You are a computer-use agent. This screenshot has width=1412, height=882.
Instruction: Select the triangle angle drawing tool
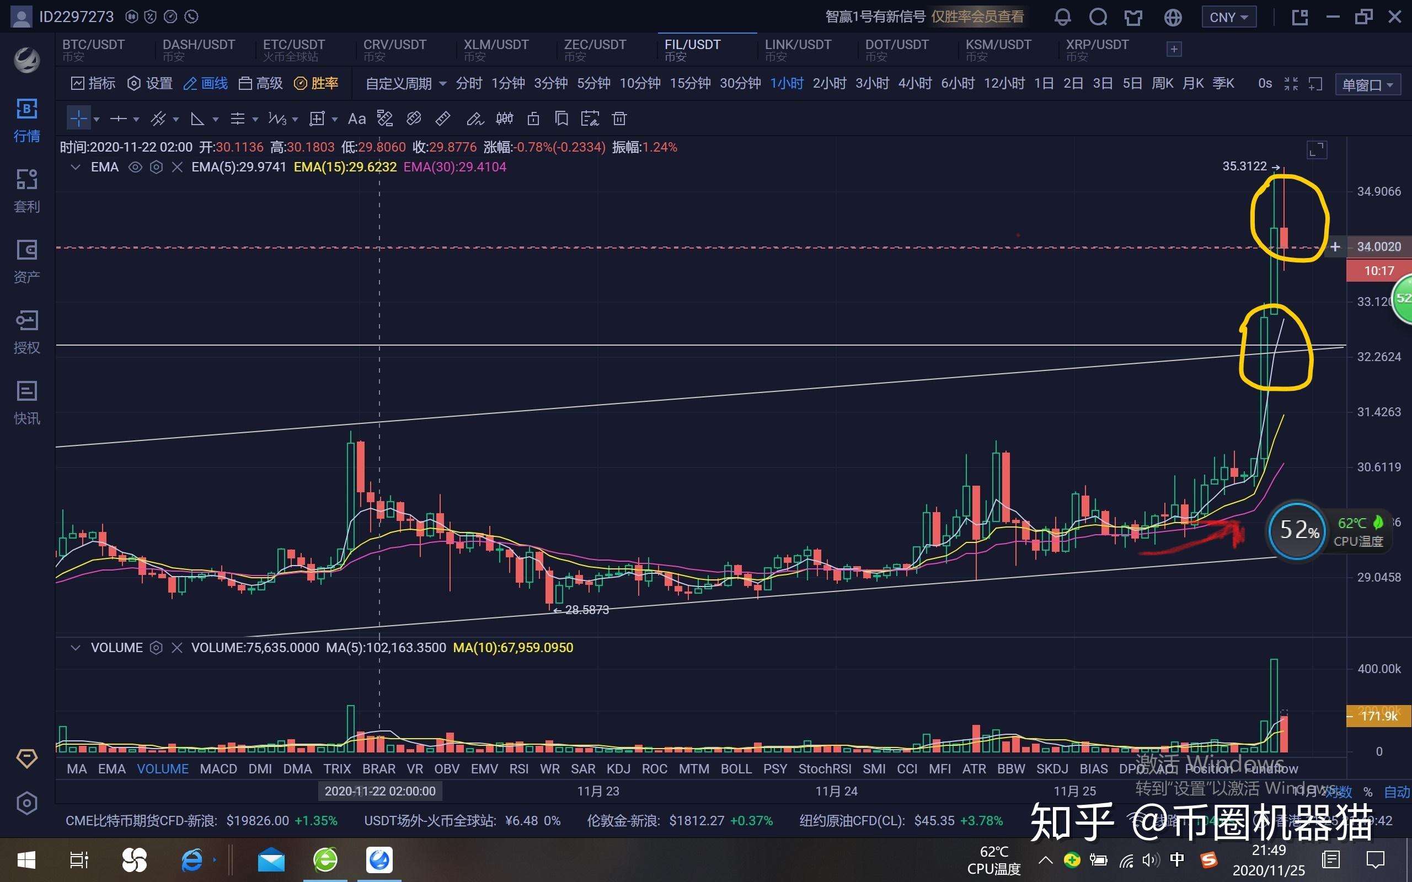click(197, 119)
